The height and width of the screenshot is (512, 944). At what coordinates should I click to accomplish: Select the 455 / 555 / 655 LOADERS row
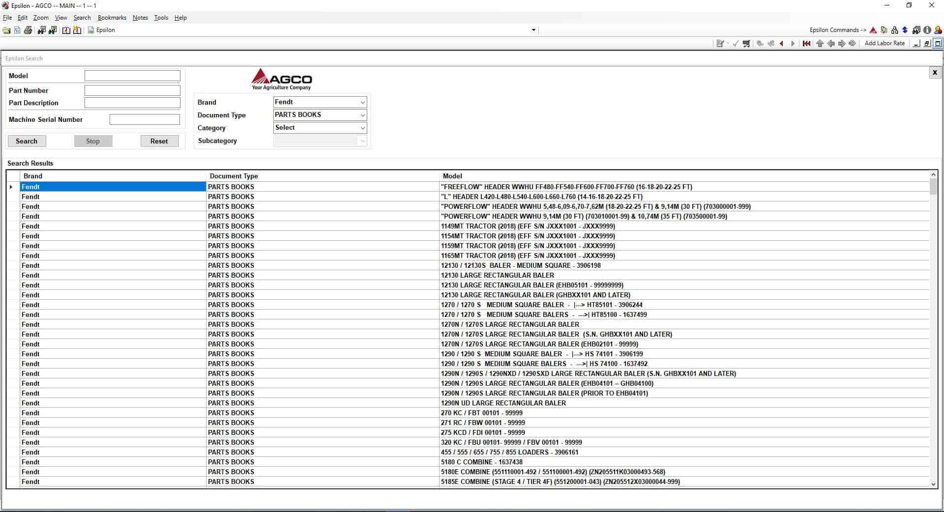[474, 452]
